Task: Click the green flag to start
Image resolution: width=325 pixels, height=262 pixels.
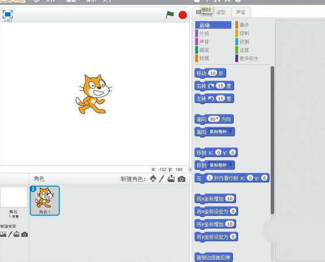Action: pos(170,14)
